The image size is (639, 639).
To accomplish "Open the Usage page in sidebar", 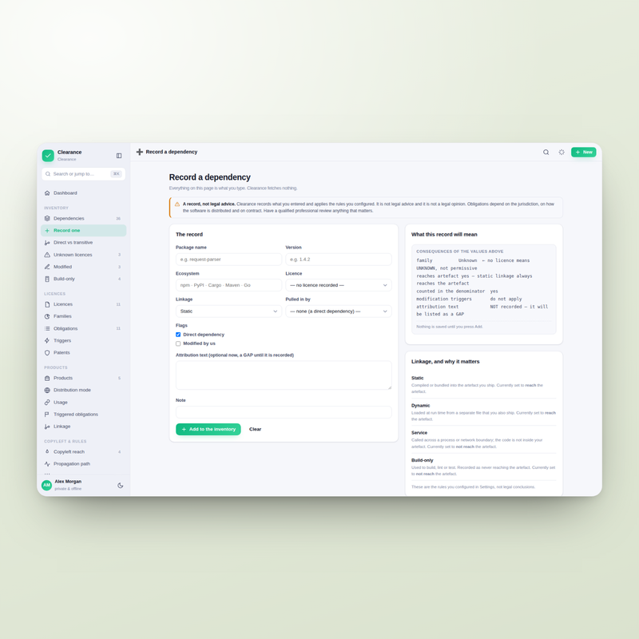I will tap(84, 403).
